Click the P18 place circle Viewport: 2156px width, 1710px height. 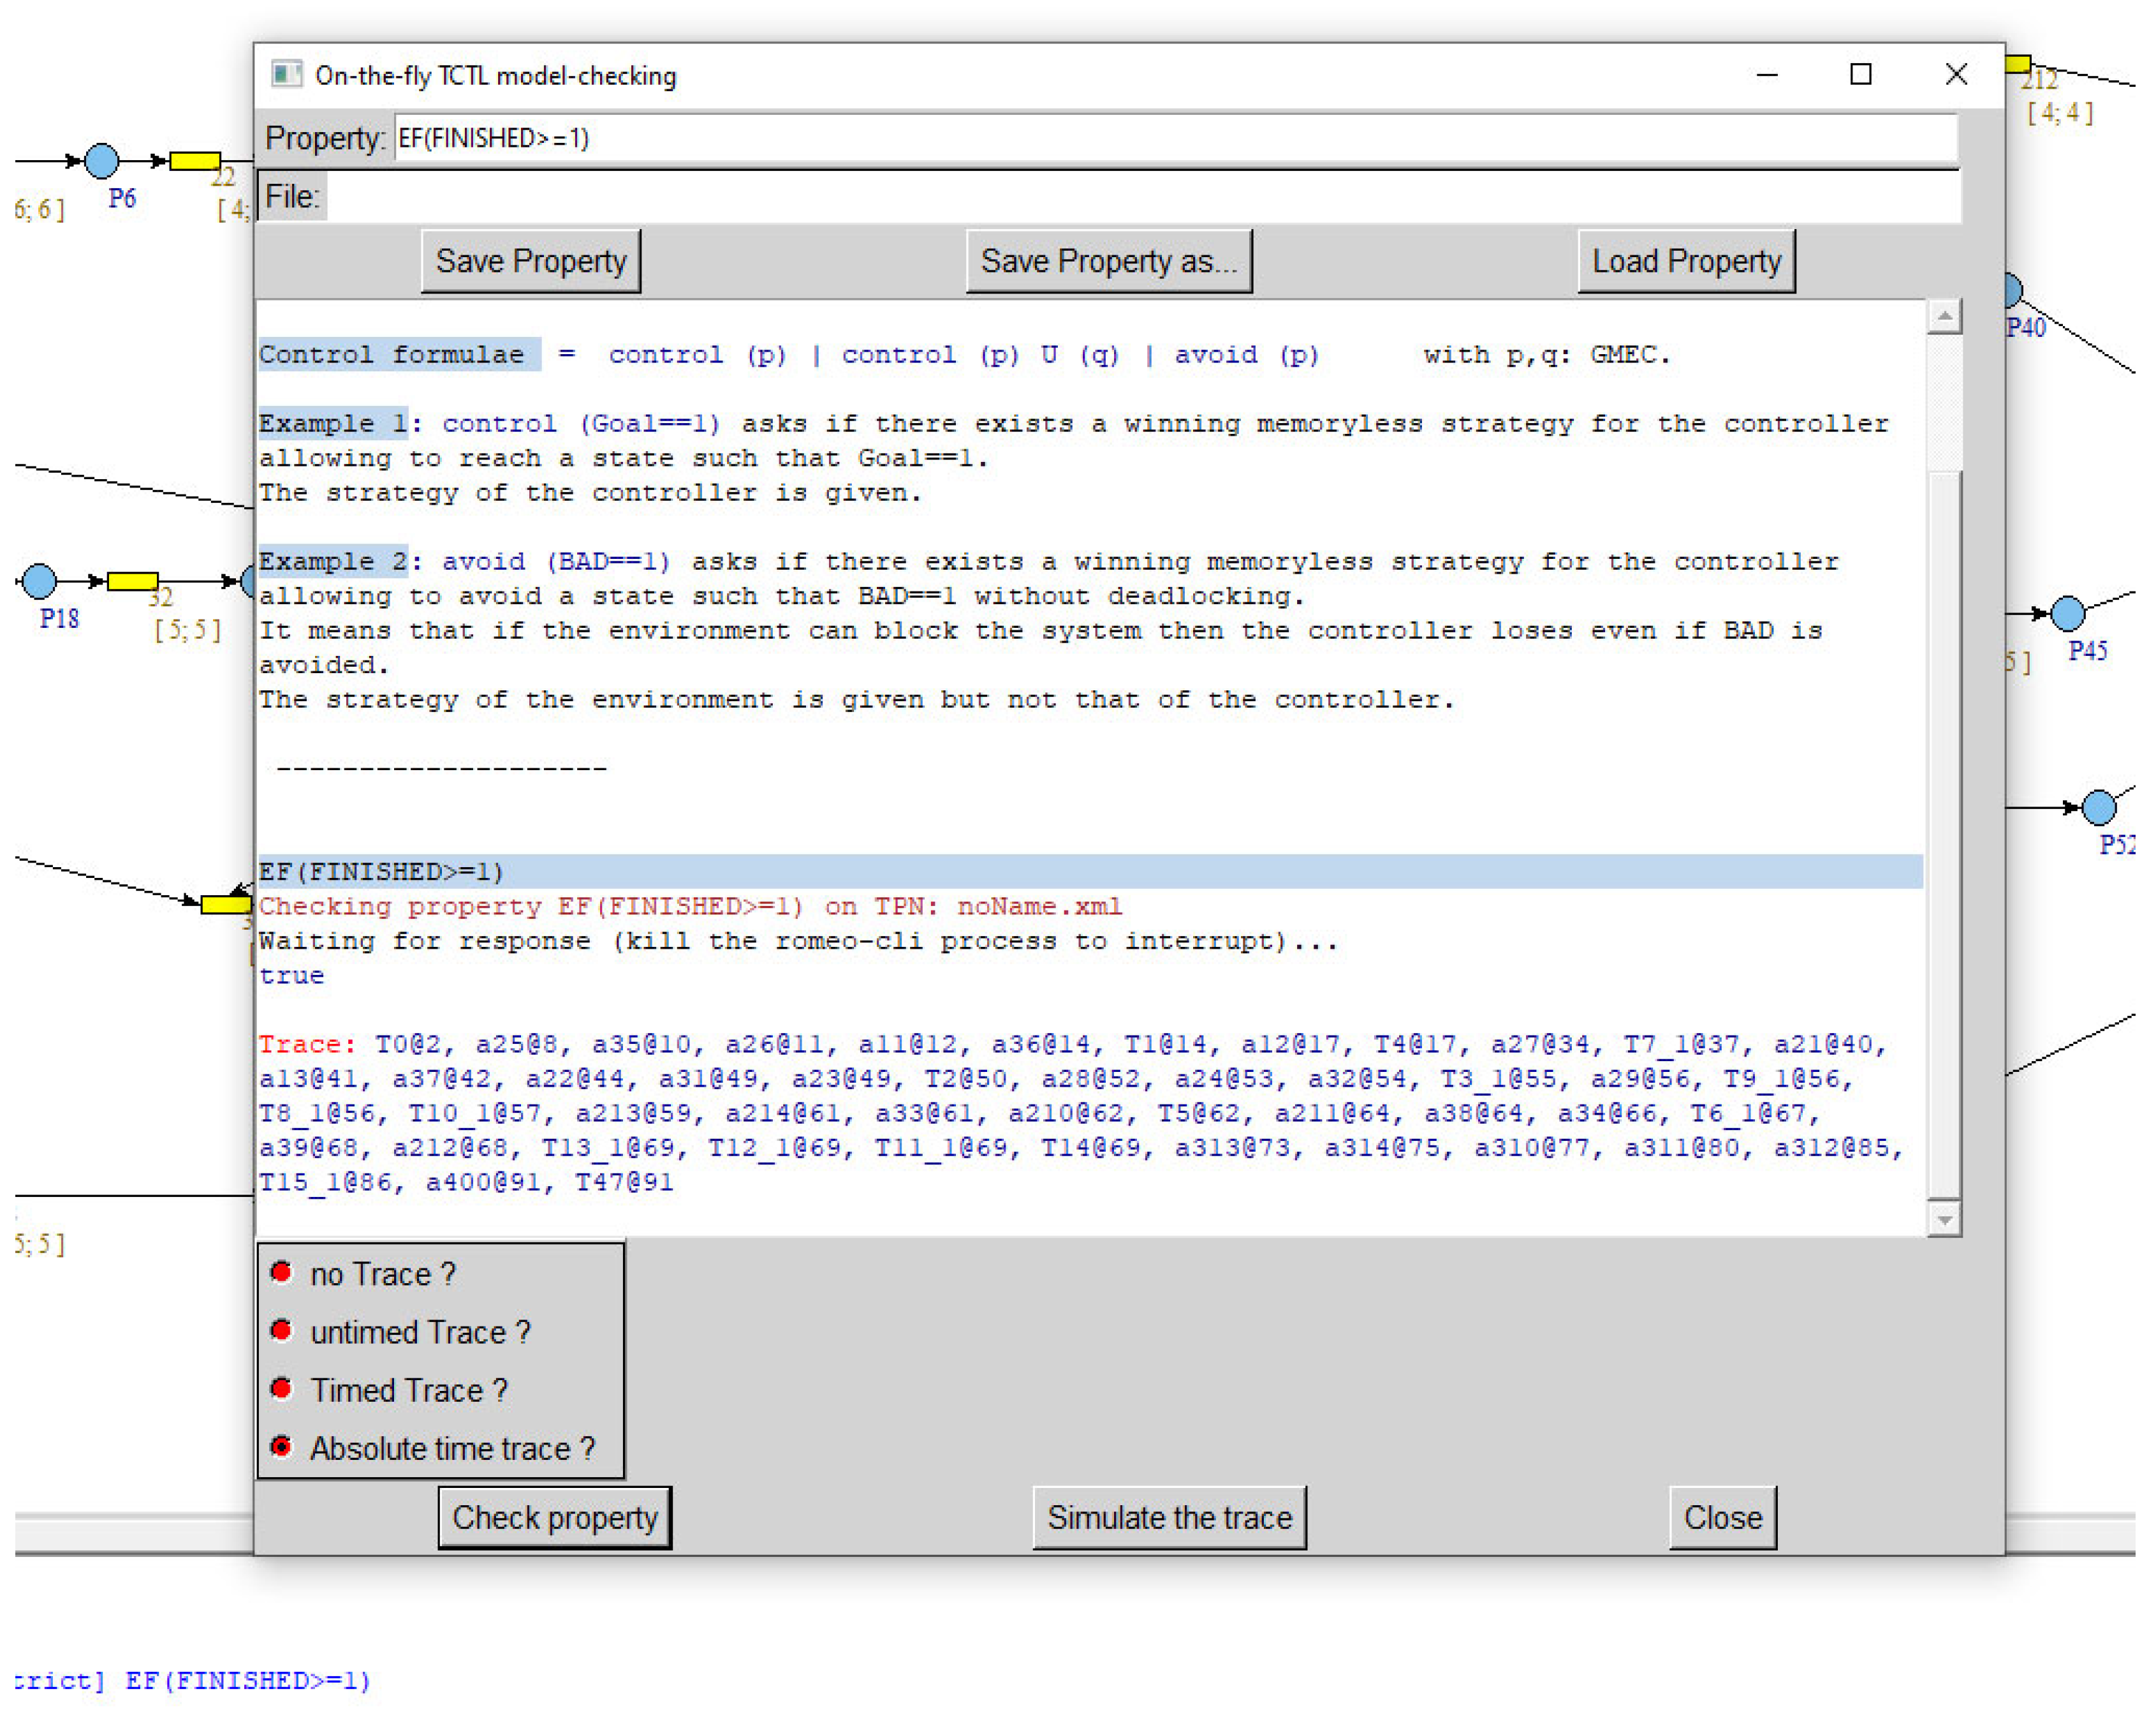(39, 581)
